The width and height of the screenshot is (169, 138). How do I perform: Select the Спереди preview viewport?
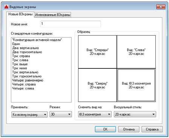[x=97, y=52]
